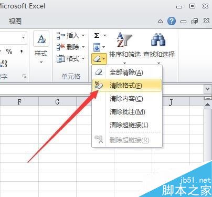Click the comma style button
212x197 pixels.
[x=22, y=51]
